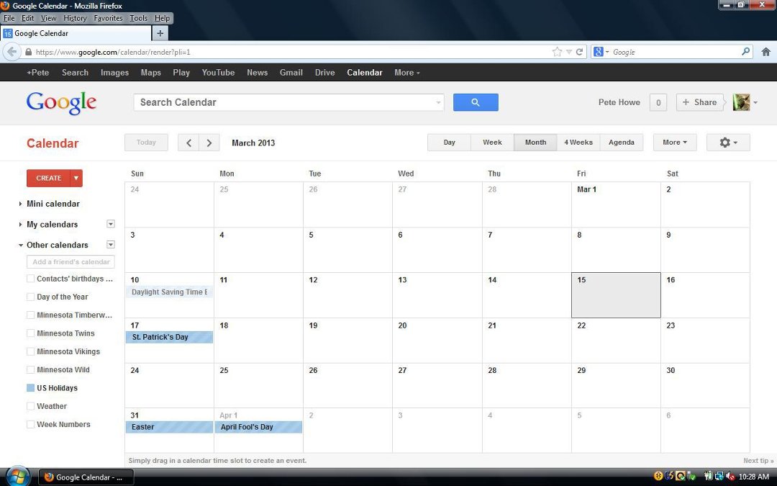This screenshot has height=486, width=777.
Task: Click search engine magnifier in Firefox search box
Action: 745,52
